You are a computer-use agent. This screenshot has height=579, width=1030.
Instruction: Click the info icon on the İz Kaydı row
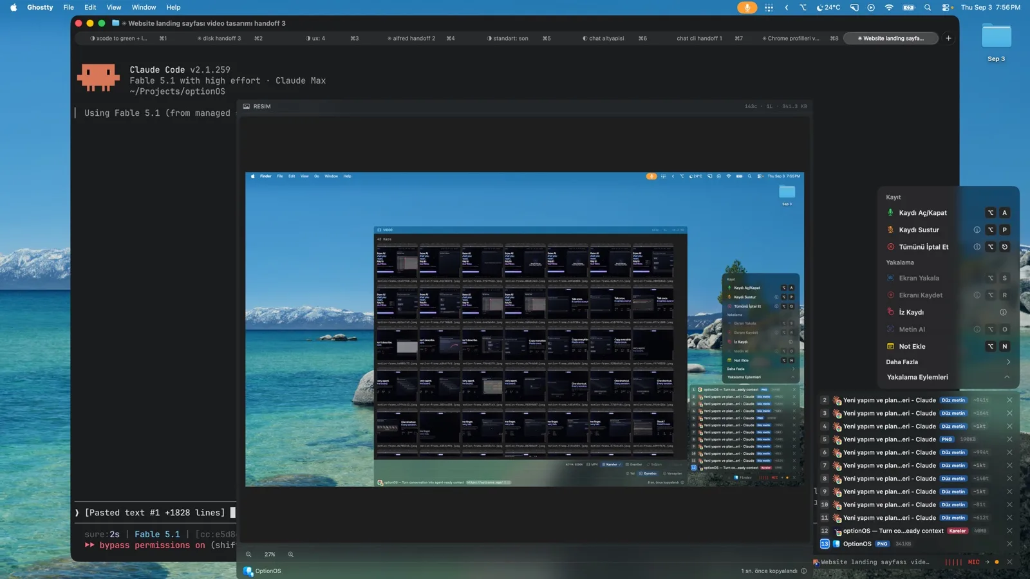tap(1003, 312)
